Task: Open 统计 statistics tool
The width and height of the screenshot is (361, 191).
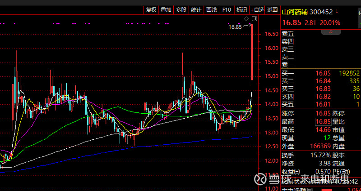Action: (x=196, y=9)
